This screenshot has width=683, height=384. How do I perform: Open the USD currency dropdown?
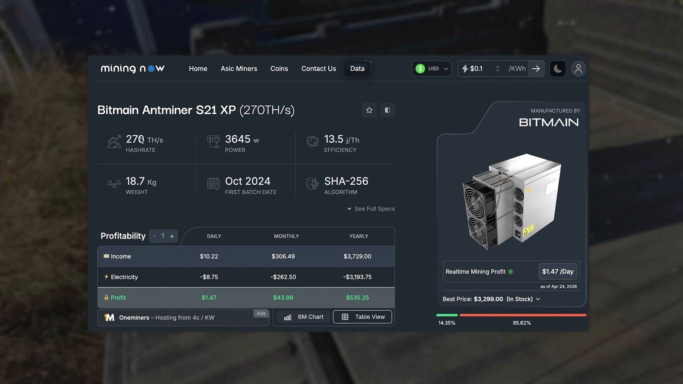[432, 69]
